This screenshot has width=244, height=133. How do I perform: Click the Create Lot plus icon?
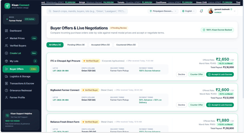pyautogui.click(x=6, y=53)
